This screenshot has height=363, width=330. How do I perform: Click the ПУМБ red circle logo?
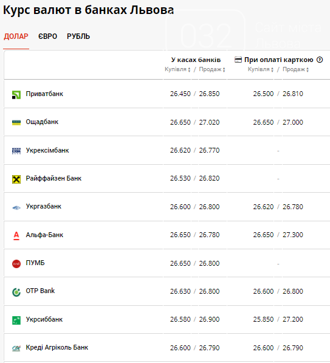pos(16,264)
